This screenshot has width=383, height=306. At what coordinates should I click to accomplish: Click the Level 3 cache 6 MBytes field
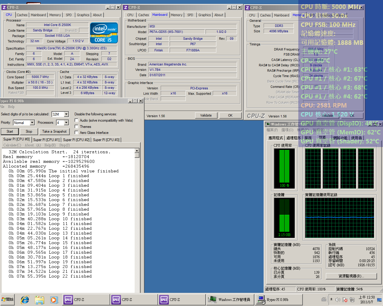[x=87, y=93]
